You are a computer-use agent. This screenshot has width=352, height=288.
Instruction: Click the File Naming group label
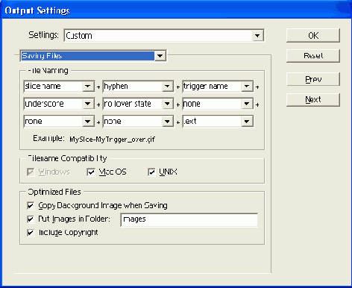pos(48,71)
